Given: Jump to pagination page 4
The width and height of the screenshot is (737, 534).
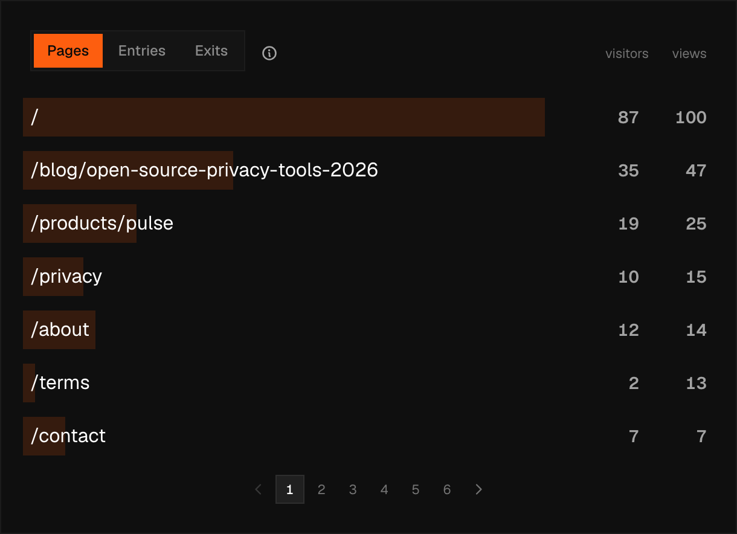Looking at the screenshot, I should [x=384, y=489].
